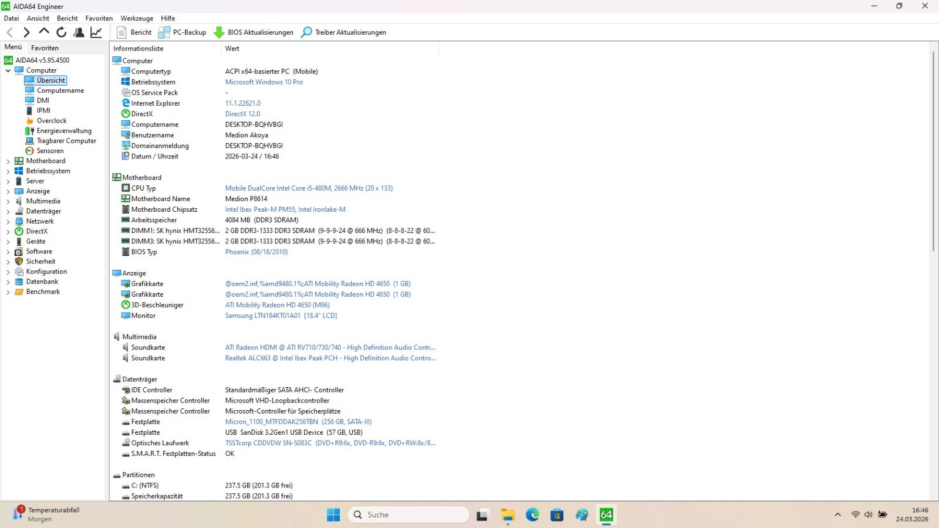This screenshot has height=528, width=939.
Task: Open Microsoft Windows 10 Pro link
Action: tap(264, 82)
